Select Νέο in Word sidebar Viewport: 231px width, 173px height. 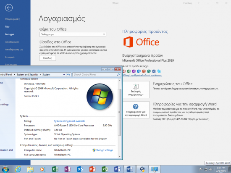[x=7, y=26]
